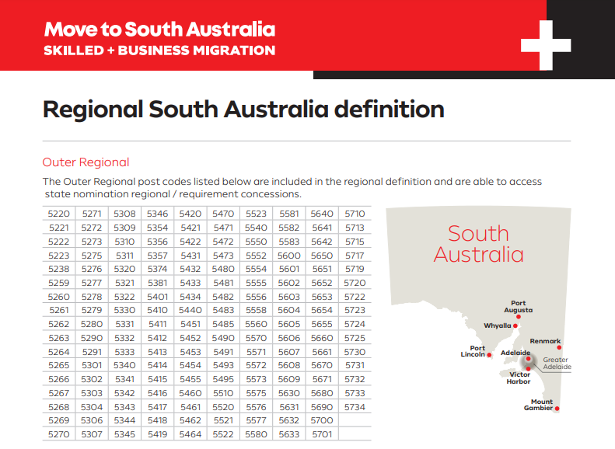Screen dimensions: 615x449
Task: Select postcode cell 5660
Action: click(322, 338)
